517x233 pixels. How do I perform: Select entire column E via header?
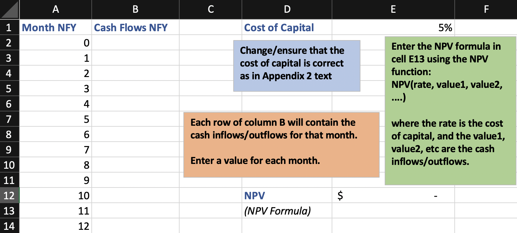tap(393, 10)
